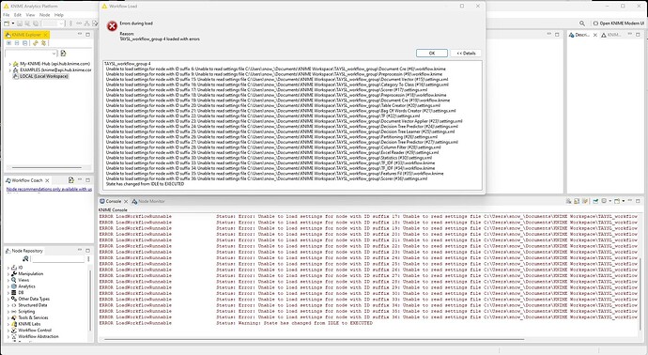Viewport: 648px width, 355px height.
Task: Click the fuzzy search icon in Node Repository
Action: click(x=25, y=258)
